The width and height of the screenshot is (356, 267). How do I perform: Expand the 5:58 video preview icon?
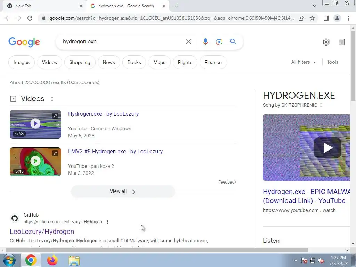[x=55, y=116]
